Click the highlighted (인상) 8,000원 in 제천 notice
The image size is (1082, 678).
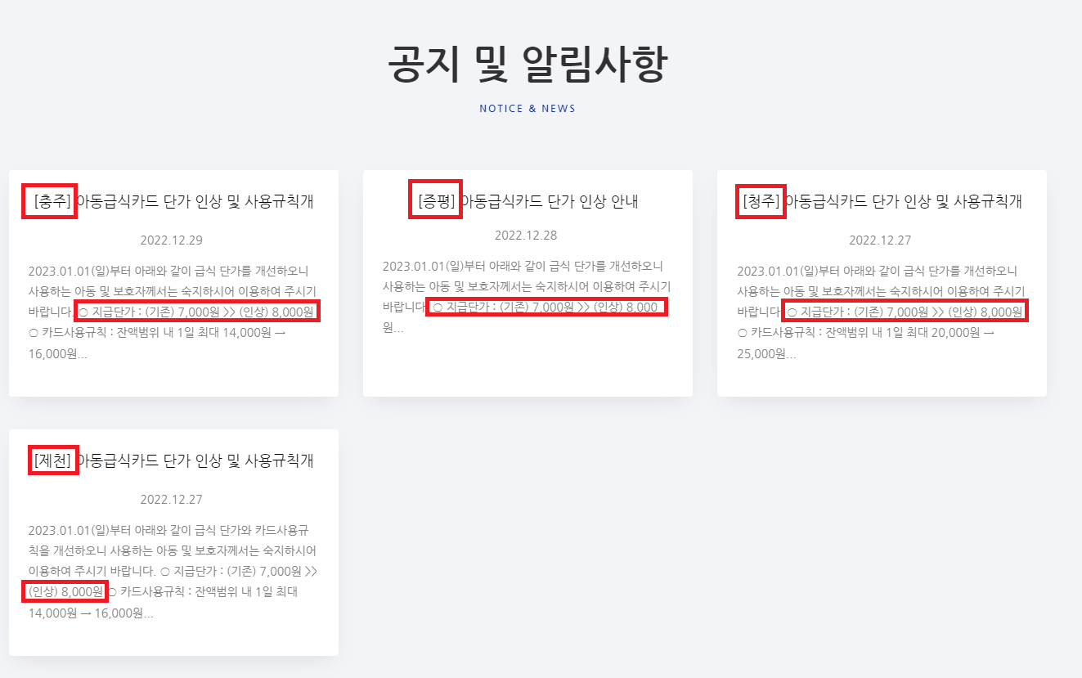pos(64,591)
